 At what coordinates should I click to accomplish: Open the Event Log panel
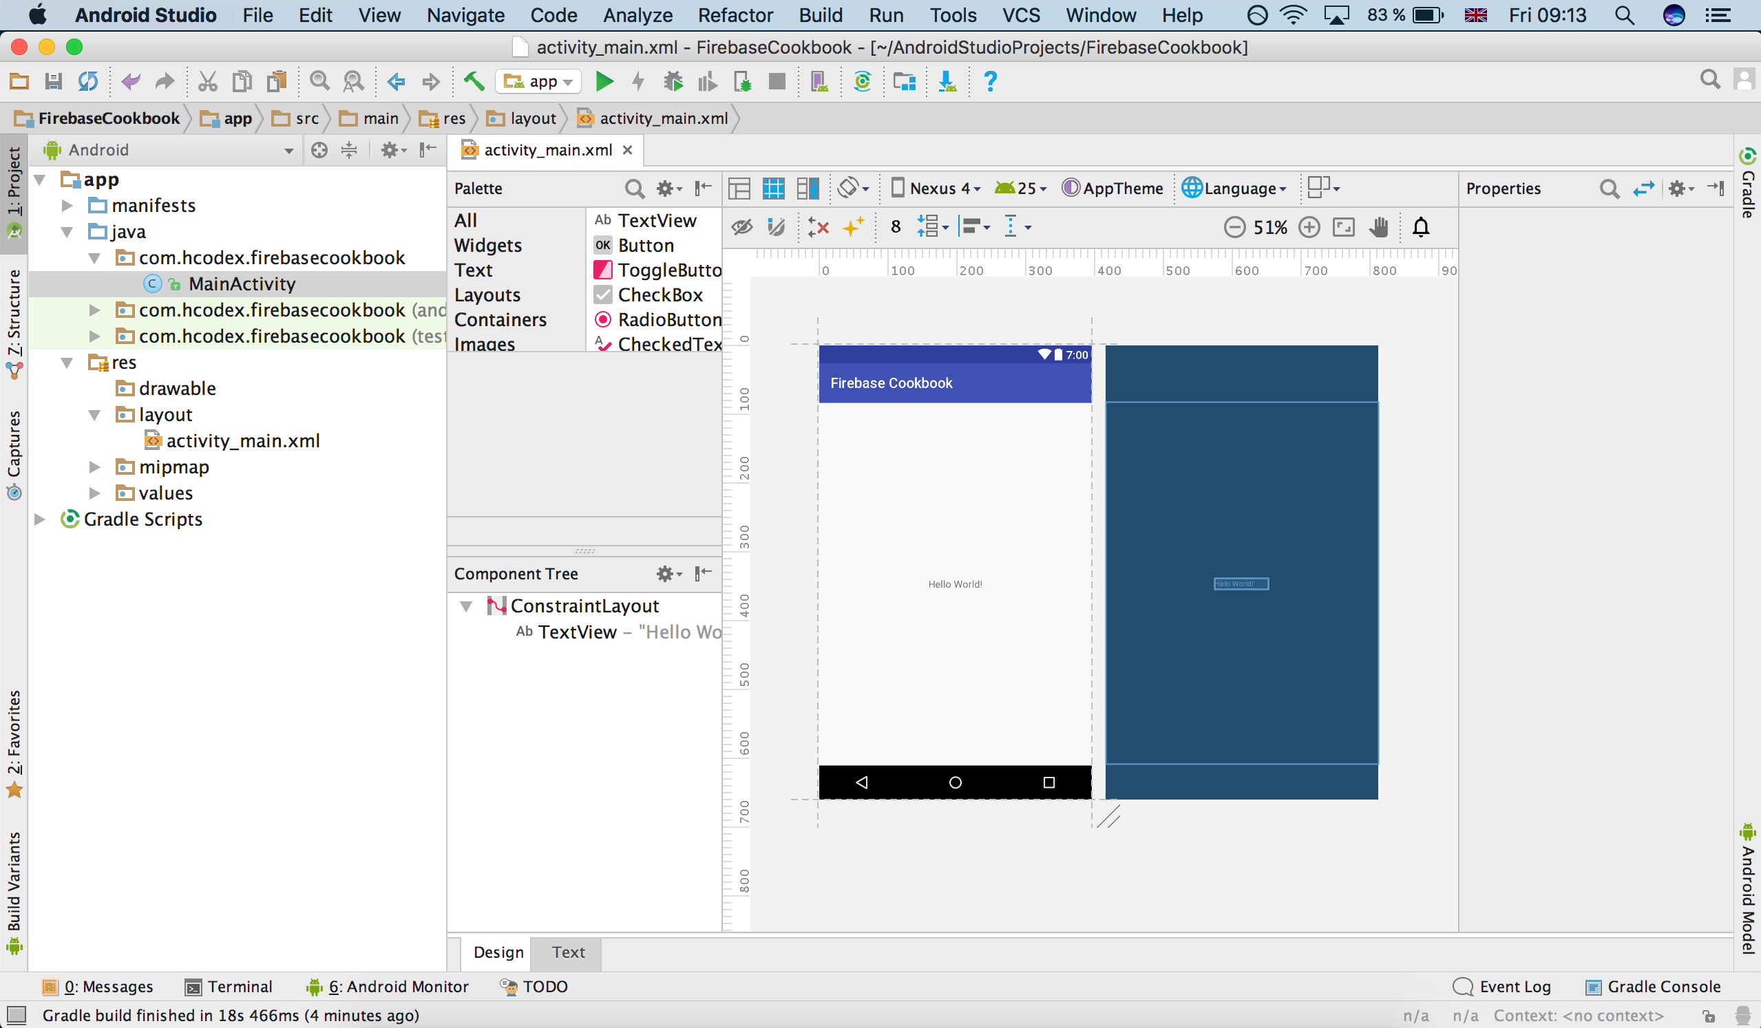pos(1502,986)
